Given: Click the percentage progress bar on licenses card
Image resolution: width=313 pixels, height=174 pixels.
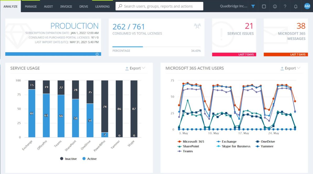Looking at the screenshot, I should click(x=156, y=47).
